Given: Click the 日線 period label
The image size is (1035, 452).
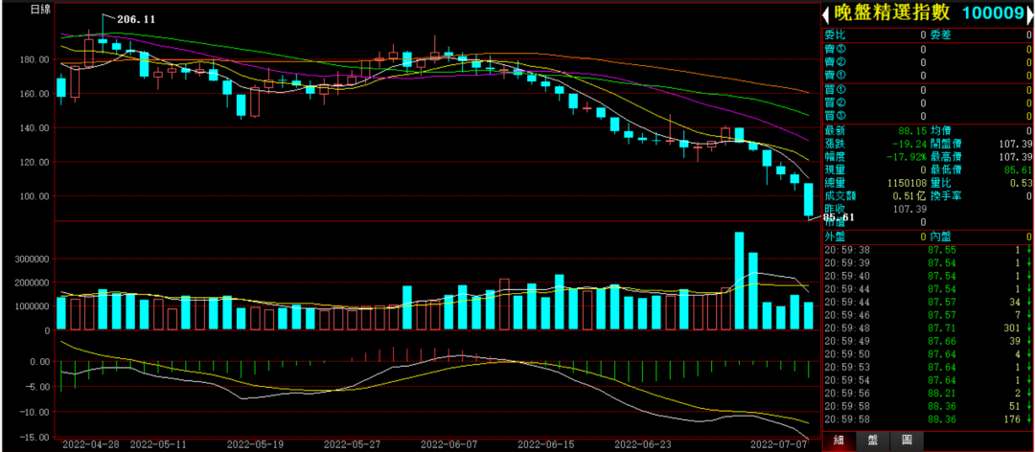Looking at the screenshot, I should tap(39, 10).
